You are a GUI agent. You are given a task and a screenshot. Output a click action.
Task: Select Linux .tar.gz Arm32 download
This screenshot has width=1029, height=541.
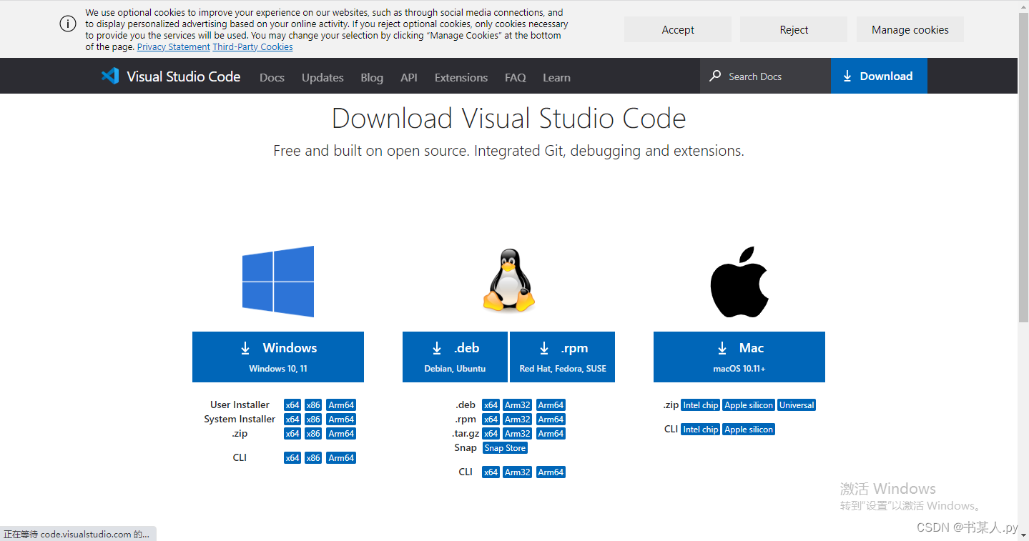coord(518,434)
